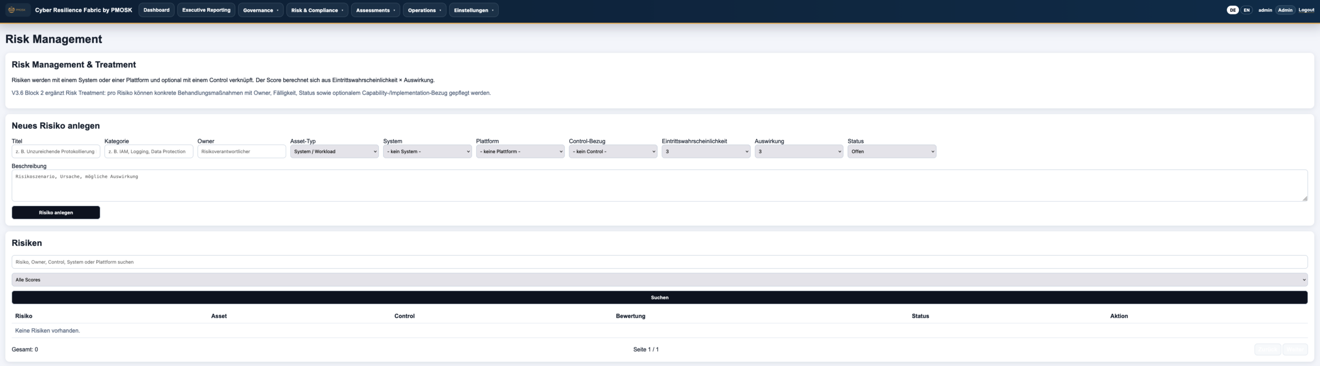Viewport: 1320px width, 366px height.
Task: Click the Suchen button
Action: click(659, 297)
